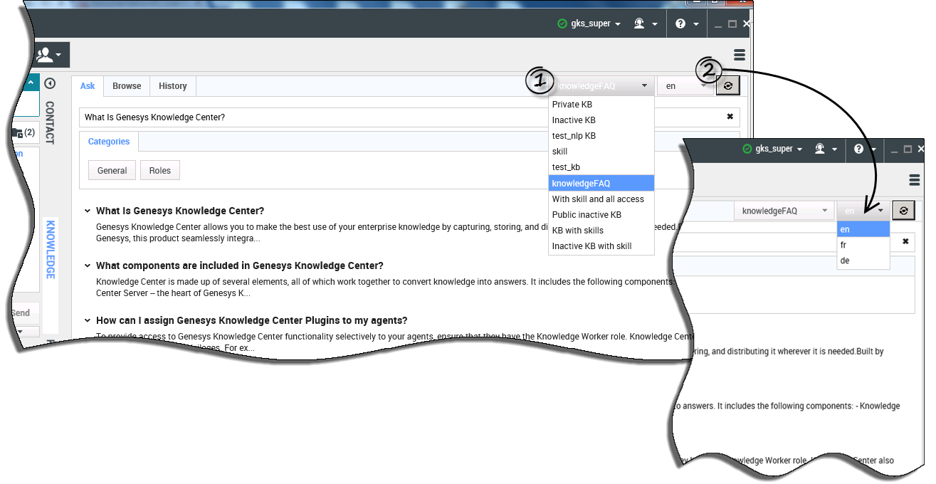
Task: Switch to the Browse tab
Action: [x=127, y=86]
